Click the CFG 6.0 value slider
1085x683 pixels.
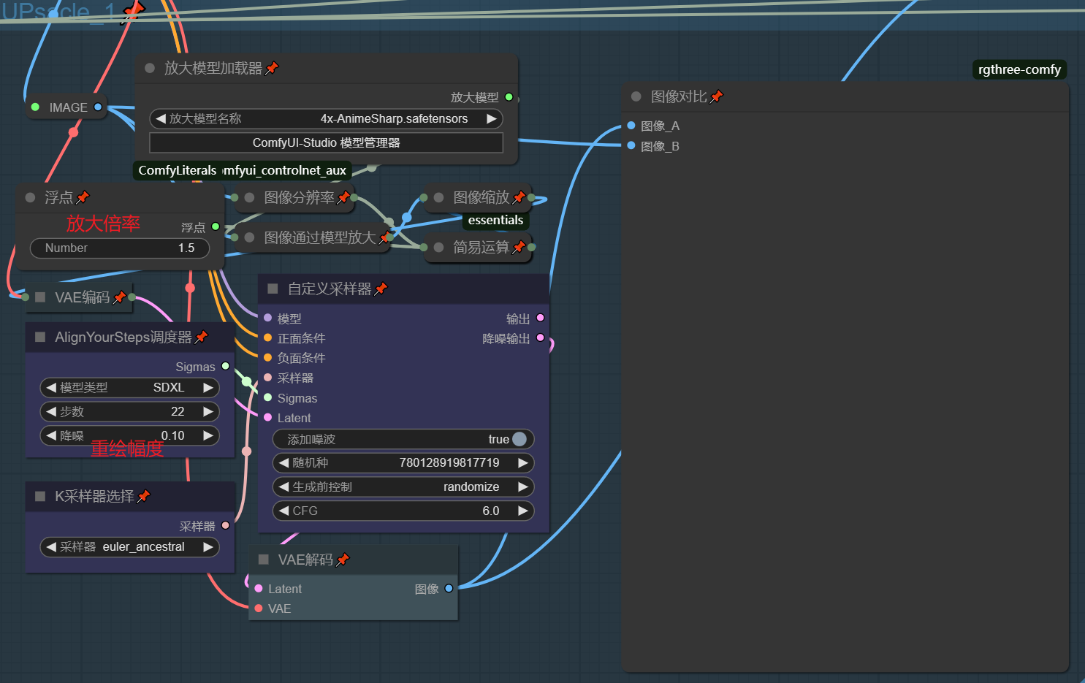(x=403, y=511)
